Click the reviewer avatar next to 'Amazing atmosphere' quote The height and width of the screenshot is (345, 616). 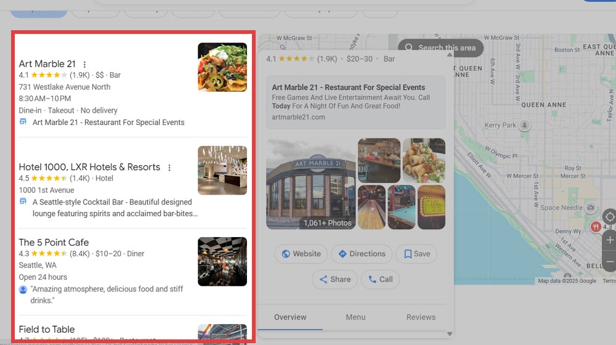23,290
